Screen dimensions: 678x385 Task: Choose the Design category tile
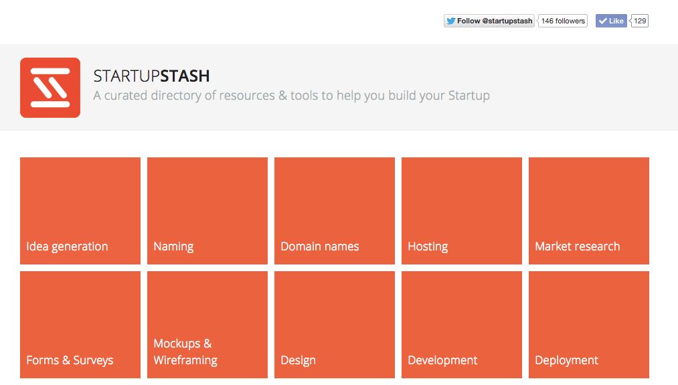pyautogui.click(x=335, y=325)
